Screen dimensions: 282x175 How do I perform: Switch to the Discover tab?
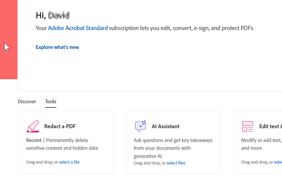point(27,101)
